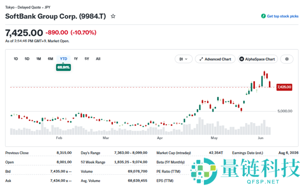
Task: Click the green Get top stock picks icon
Action: [x=263, y=16]
